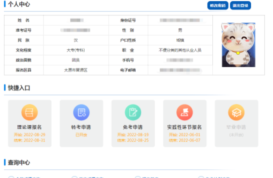Click the 大专(专科) education value
273x178 pixels.
pos(76,50)
